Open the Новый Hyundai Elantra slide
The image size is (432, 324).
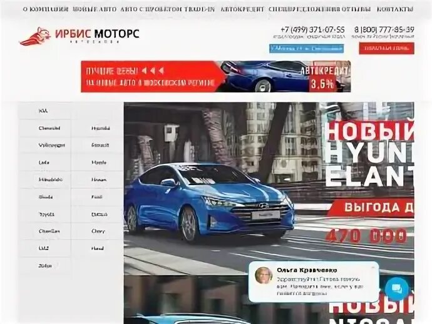[x=269, y=188]
